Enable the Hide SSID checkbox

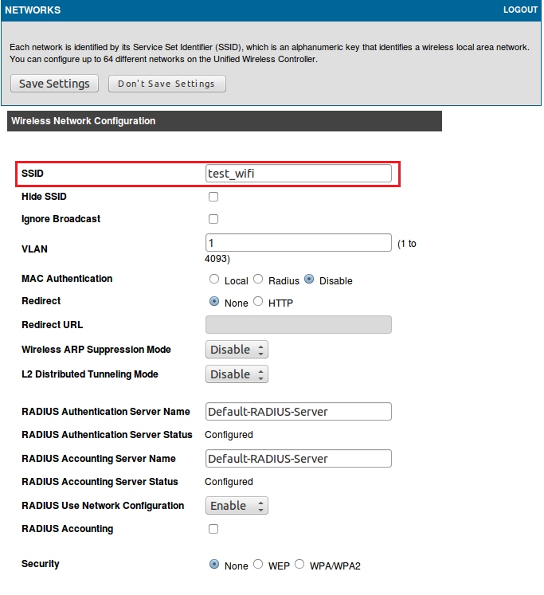[x=213, y=197]
